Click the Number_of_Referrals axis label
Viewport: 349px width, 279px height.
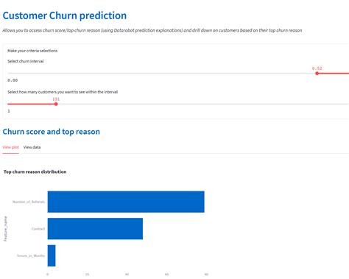click(x=29, y=202)
